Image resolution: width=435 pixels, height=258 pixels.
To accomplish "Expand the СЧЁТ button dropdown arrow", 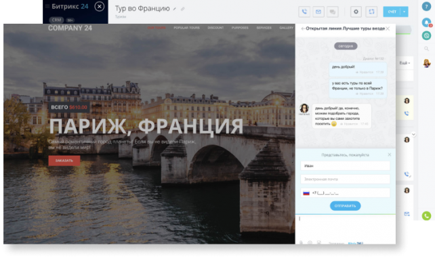I will point(405,12).
